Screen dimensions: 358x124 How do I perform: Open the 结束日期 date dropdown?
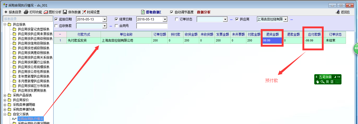[x=165, y=19]
